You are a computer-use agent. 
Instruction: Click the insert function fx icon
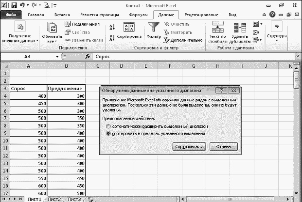(x=88, y=57)
